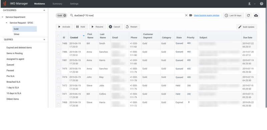Toggle the select-all checkbox in header
Screen dimensions: 267x130
coord(59,36)
